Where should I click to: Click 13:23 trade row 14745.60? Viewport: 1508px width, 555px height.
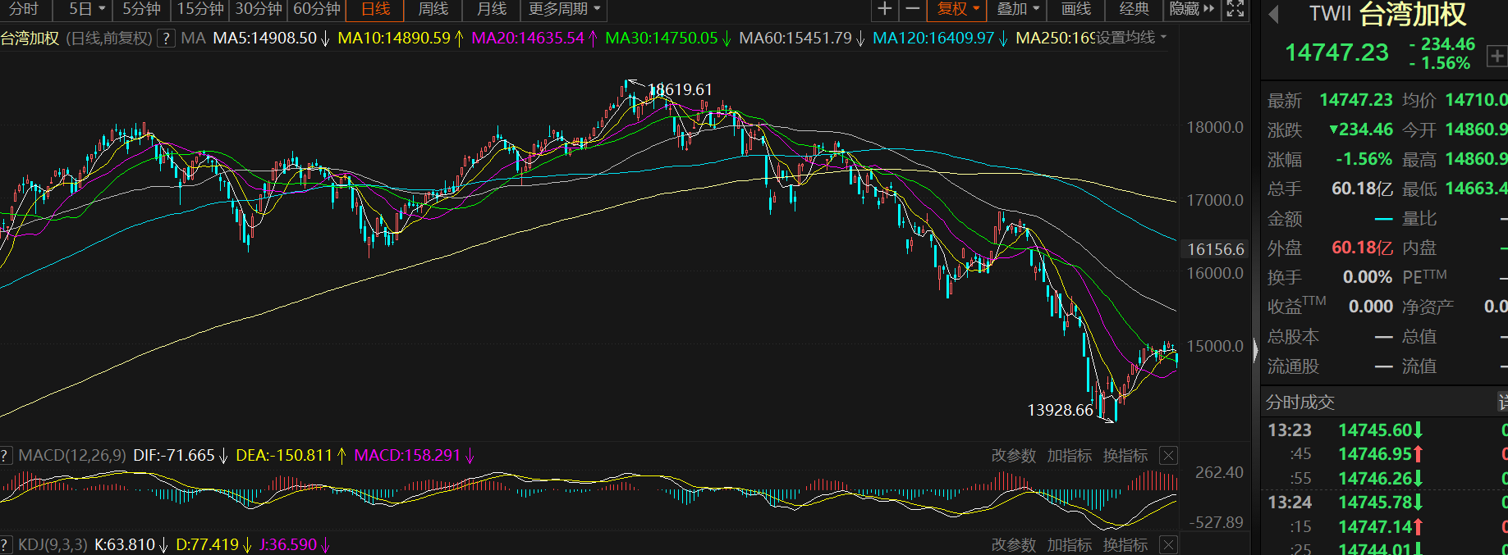(x=1384, y=430)
